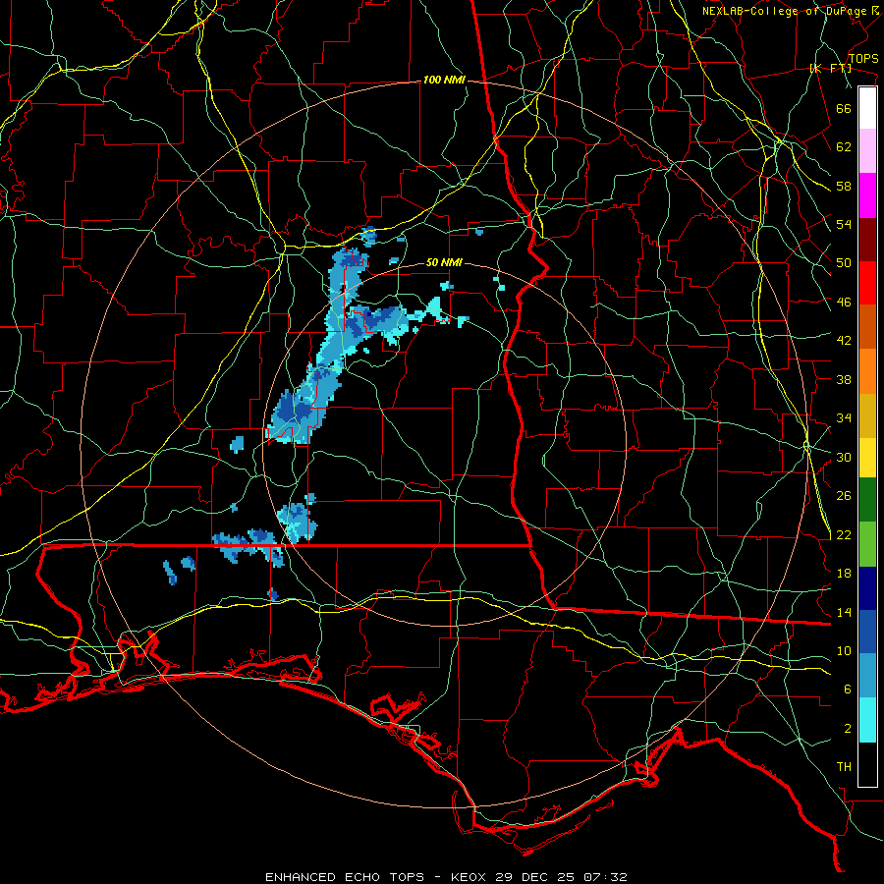Click the light pink 62 kft legend swatch

click(867, 150)
